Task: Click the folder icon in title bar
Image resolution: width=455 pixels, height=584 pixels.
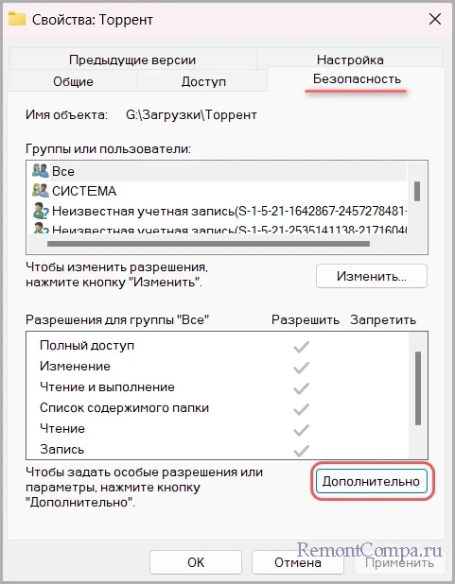Action: point(17,19)
